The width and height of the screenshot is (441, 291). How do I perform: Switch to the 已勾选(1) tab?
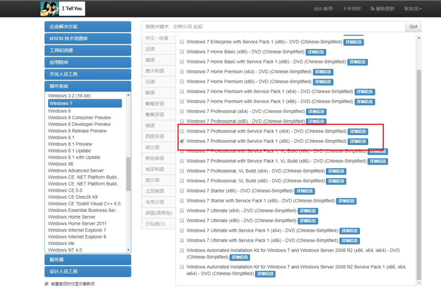point(158,224)
